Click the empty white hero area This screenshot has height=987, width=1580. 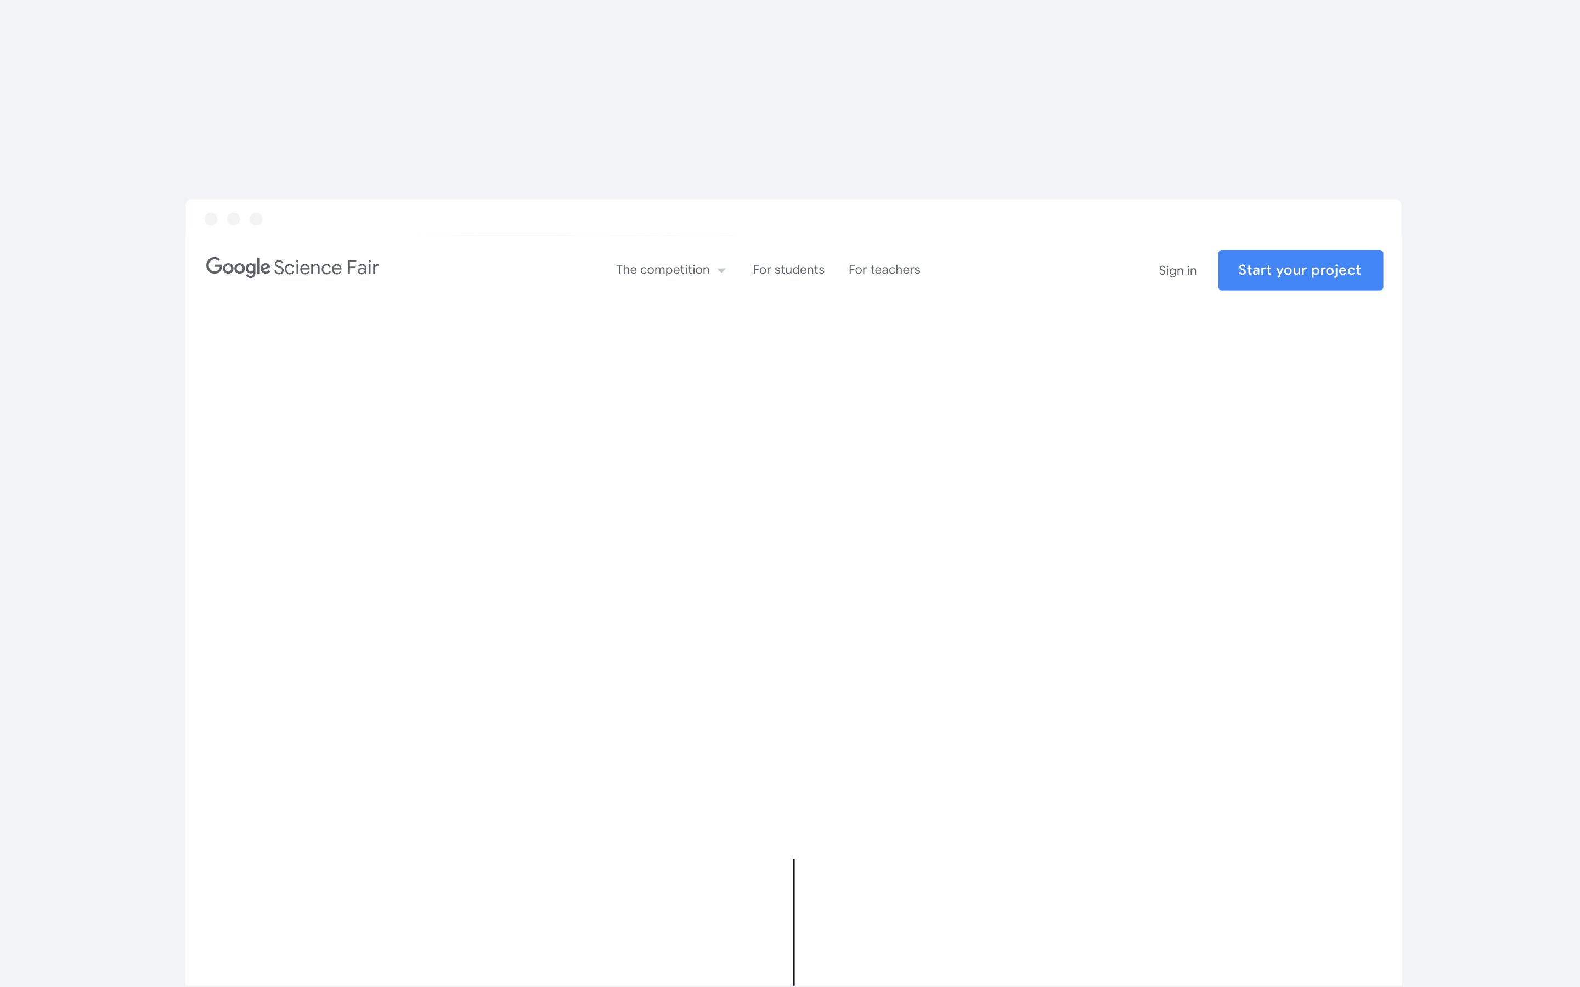point(793,555)
